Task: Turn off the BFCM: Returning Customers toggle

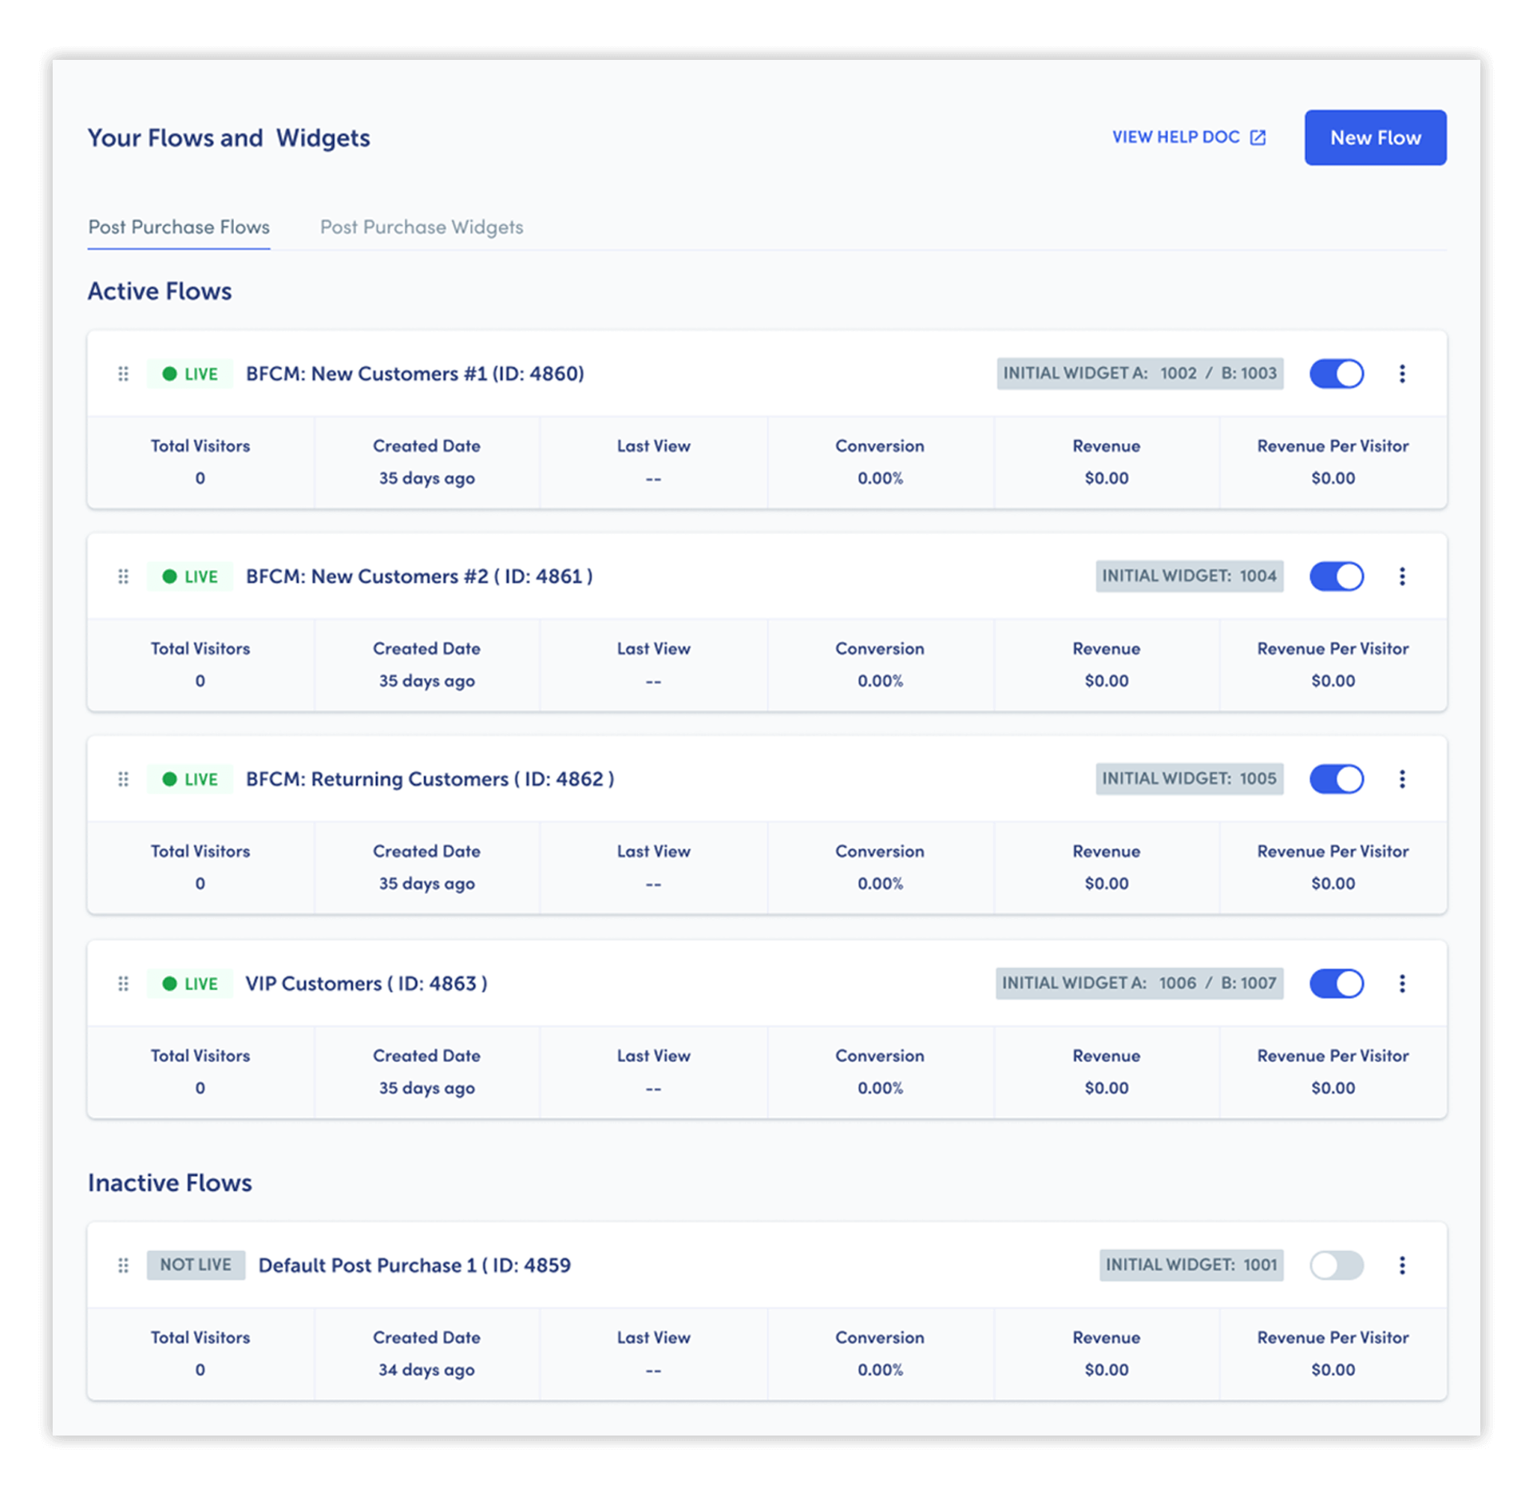Action: pos(1337,779)
